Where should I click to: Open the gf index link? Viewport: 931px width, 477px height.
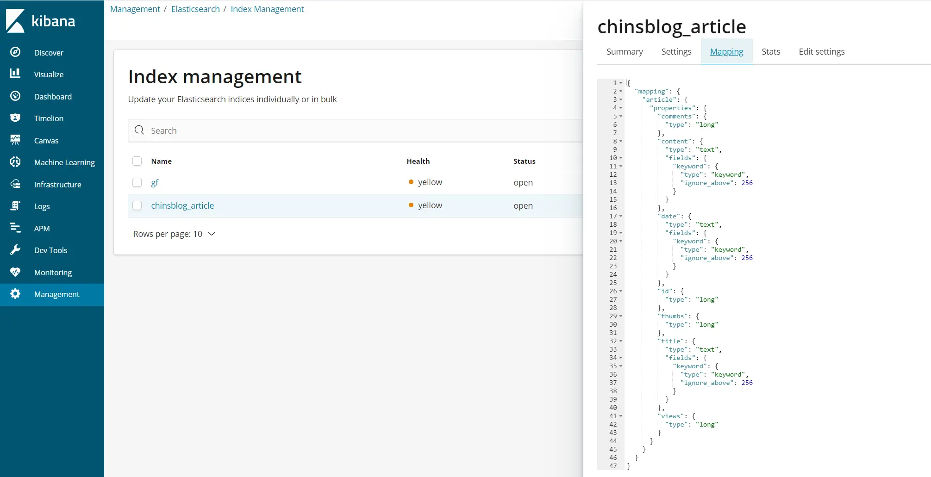pos(155,183)
